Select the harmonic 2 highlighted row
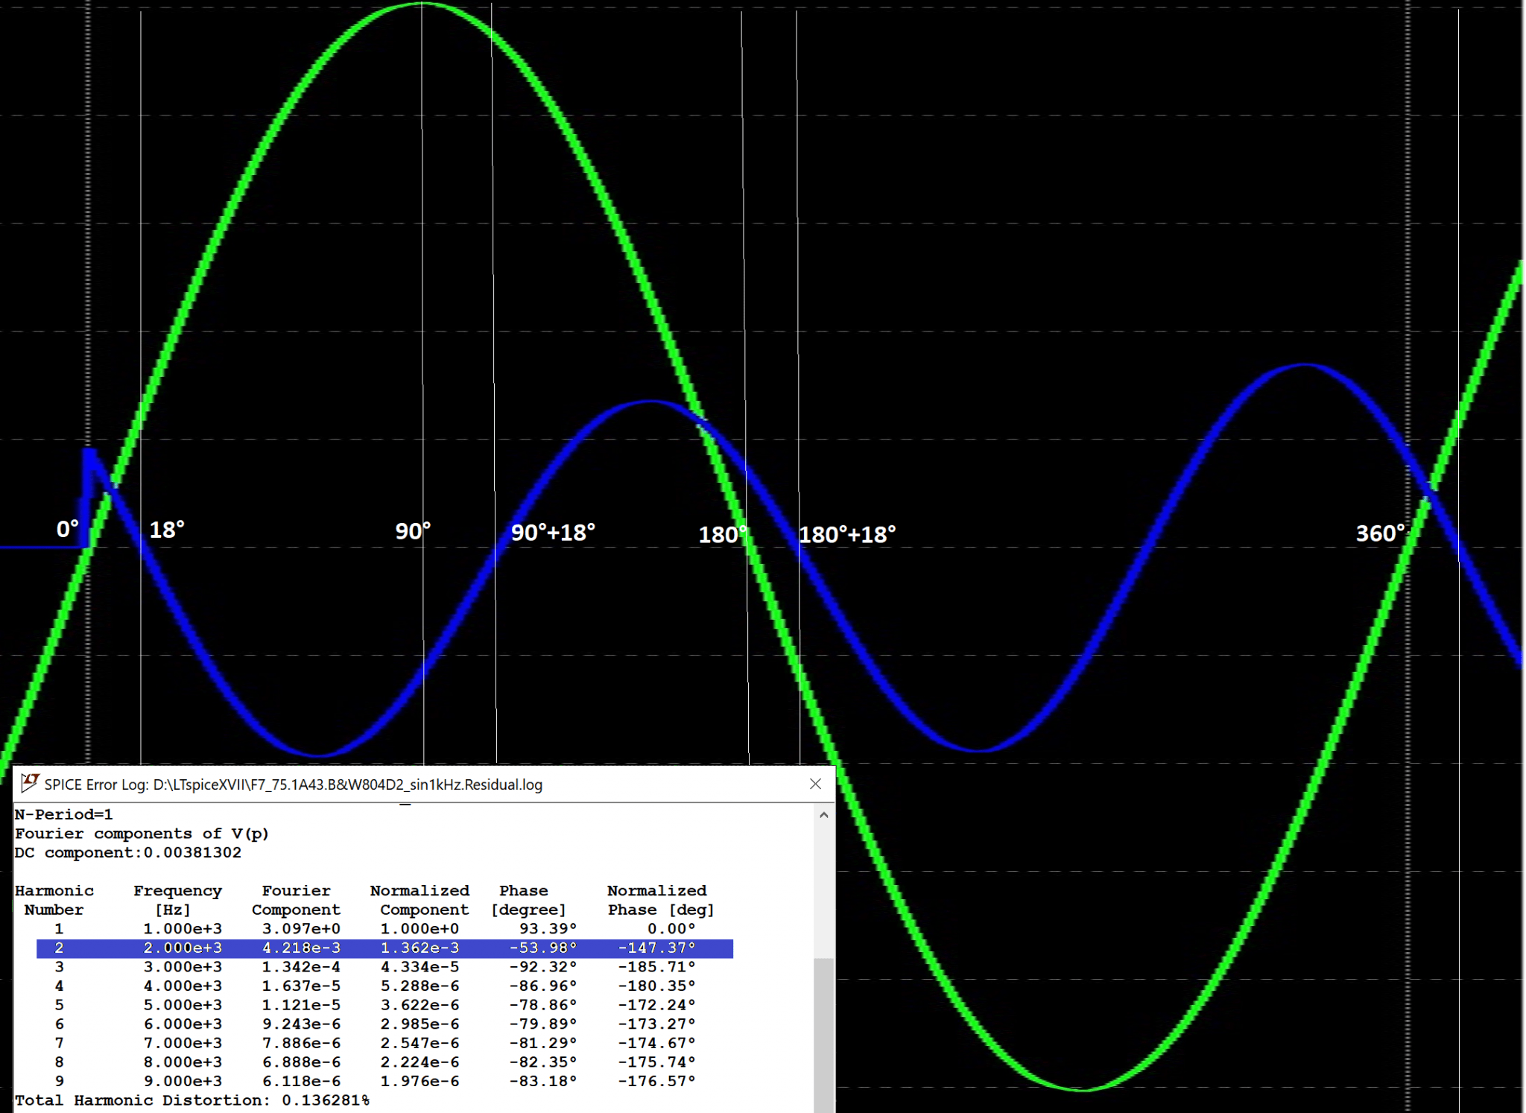Viewport: 1526px width, 1113px height. point(384,948)
